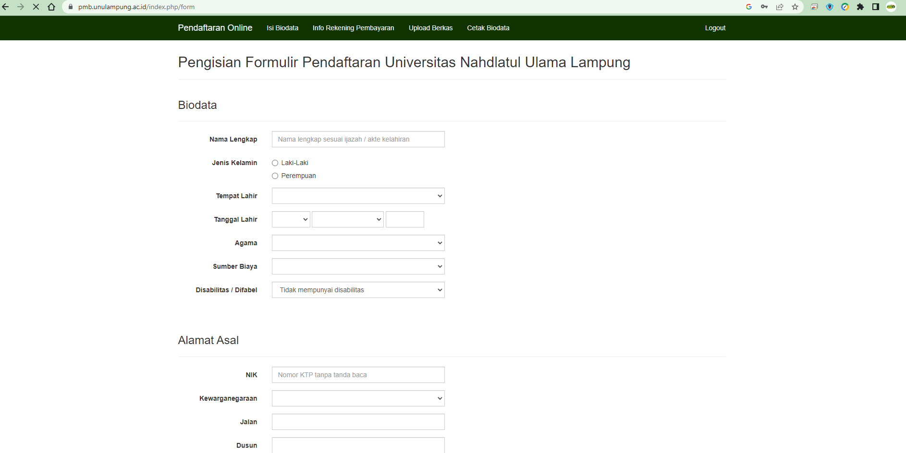Open the Extensions puzzle piece menu

point(860,7)
